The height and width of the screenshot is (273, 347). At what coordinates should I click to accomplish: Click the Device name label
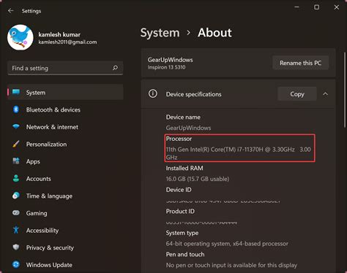pyautogui.click(x=183, y=117)
